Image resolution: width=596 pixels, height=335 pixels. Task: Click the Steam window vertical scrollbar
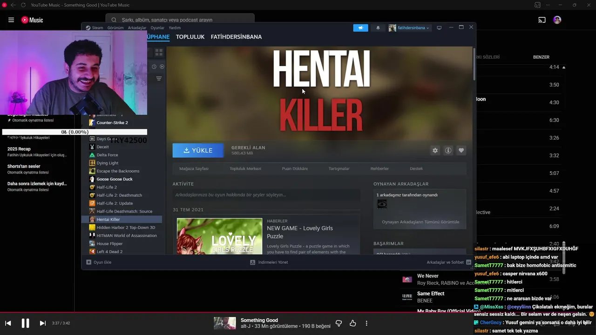[474, 64]
